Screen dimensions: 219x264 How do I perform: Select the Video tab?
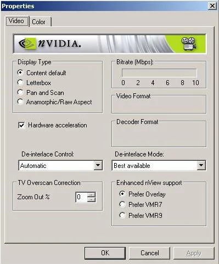16,21
